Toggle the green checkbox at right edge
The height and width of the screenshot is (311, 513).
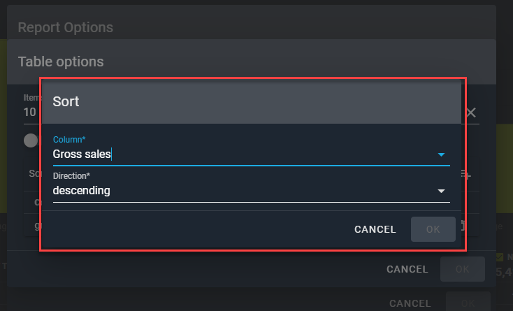pos(499,257)
